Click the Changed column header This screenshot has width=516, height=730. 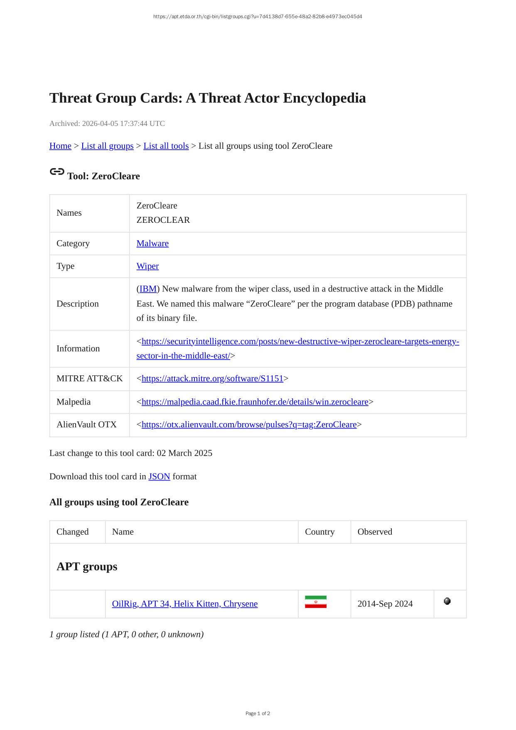(x=73, y=532)
